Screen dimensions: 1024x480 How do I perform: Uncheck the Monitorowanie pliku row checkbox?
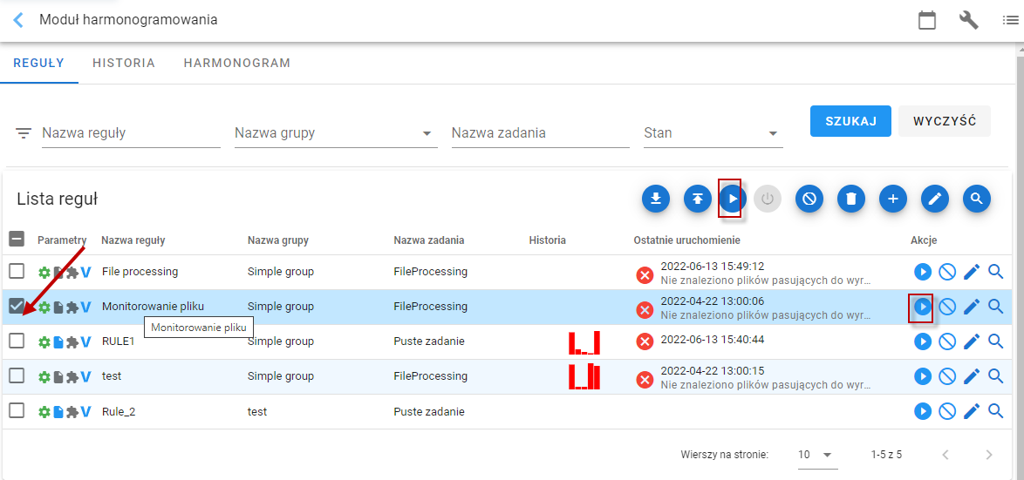click(x=17, y=306)
